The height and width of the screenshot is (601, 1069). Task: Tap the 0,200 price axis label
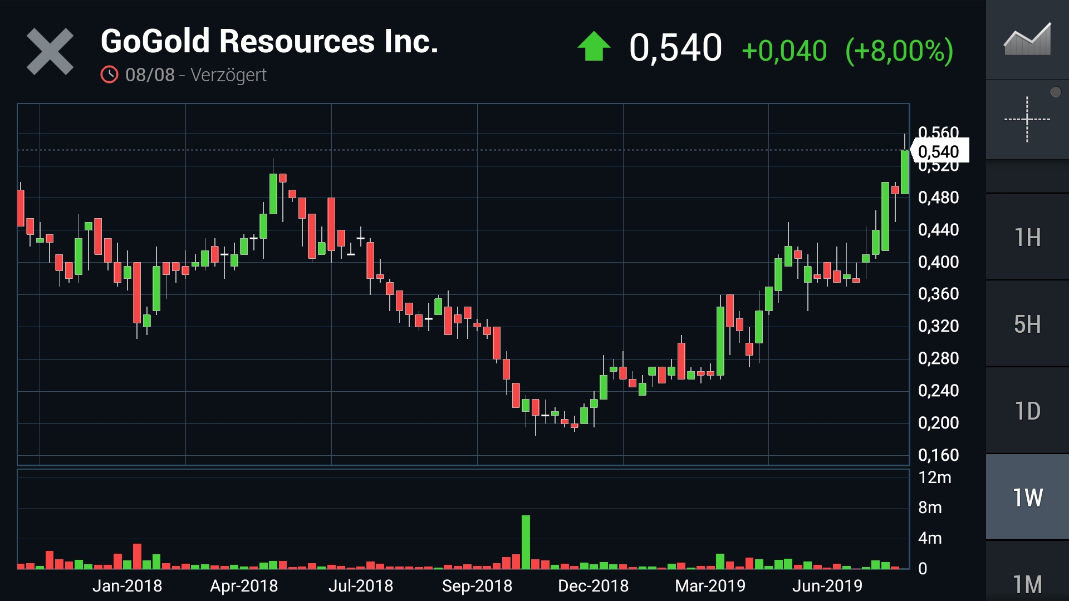(939, 423)
